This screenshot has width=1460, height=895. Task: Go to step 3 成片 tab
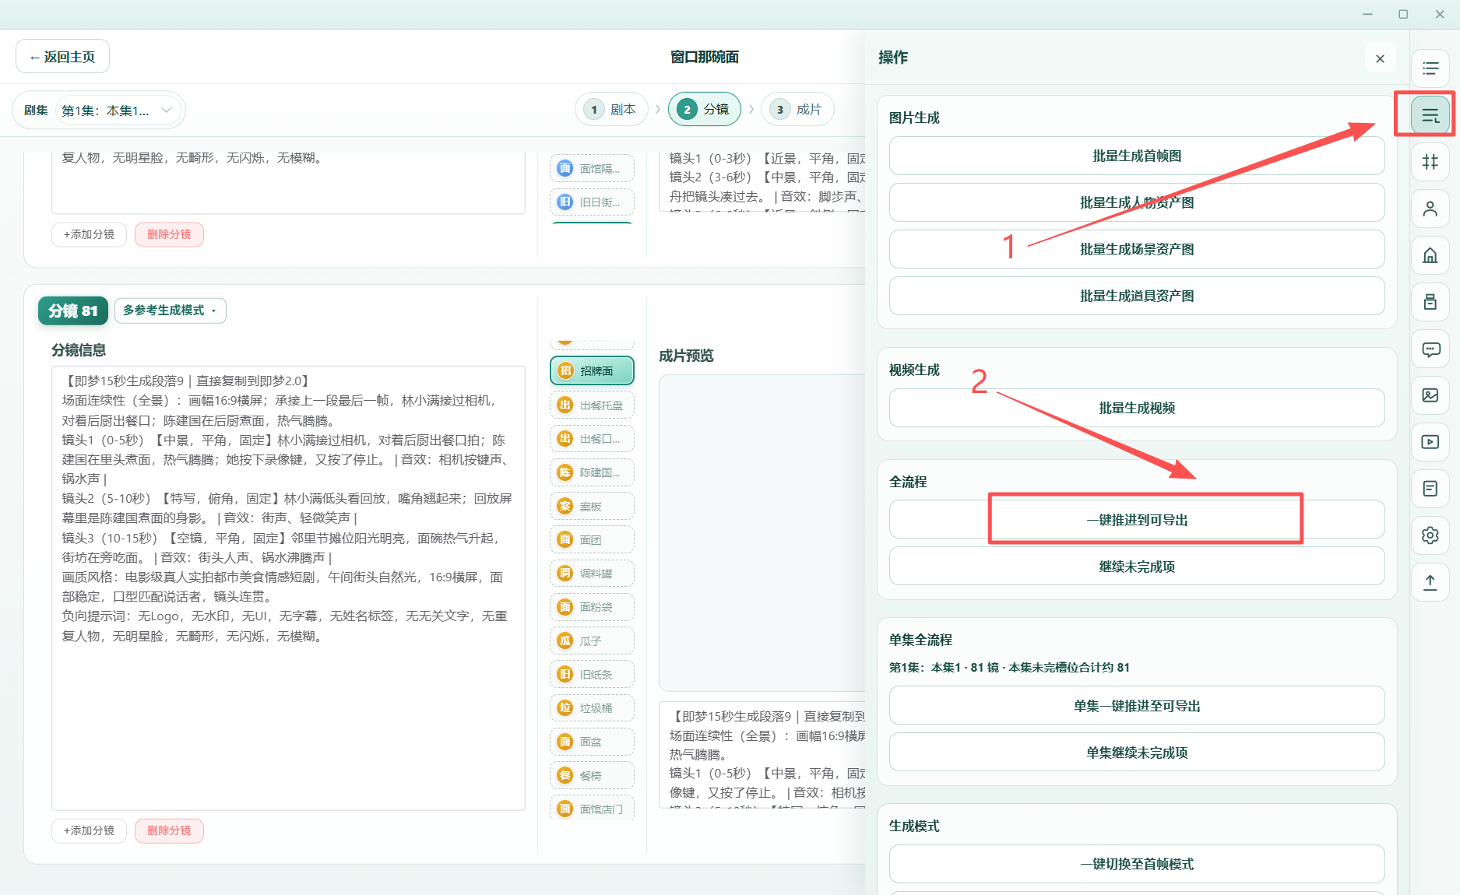797,109
